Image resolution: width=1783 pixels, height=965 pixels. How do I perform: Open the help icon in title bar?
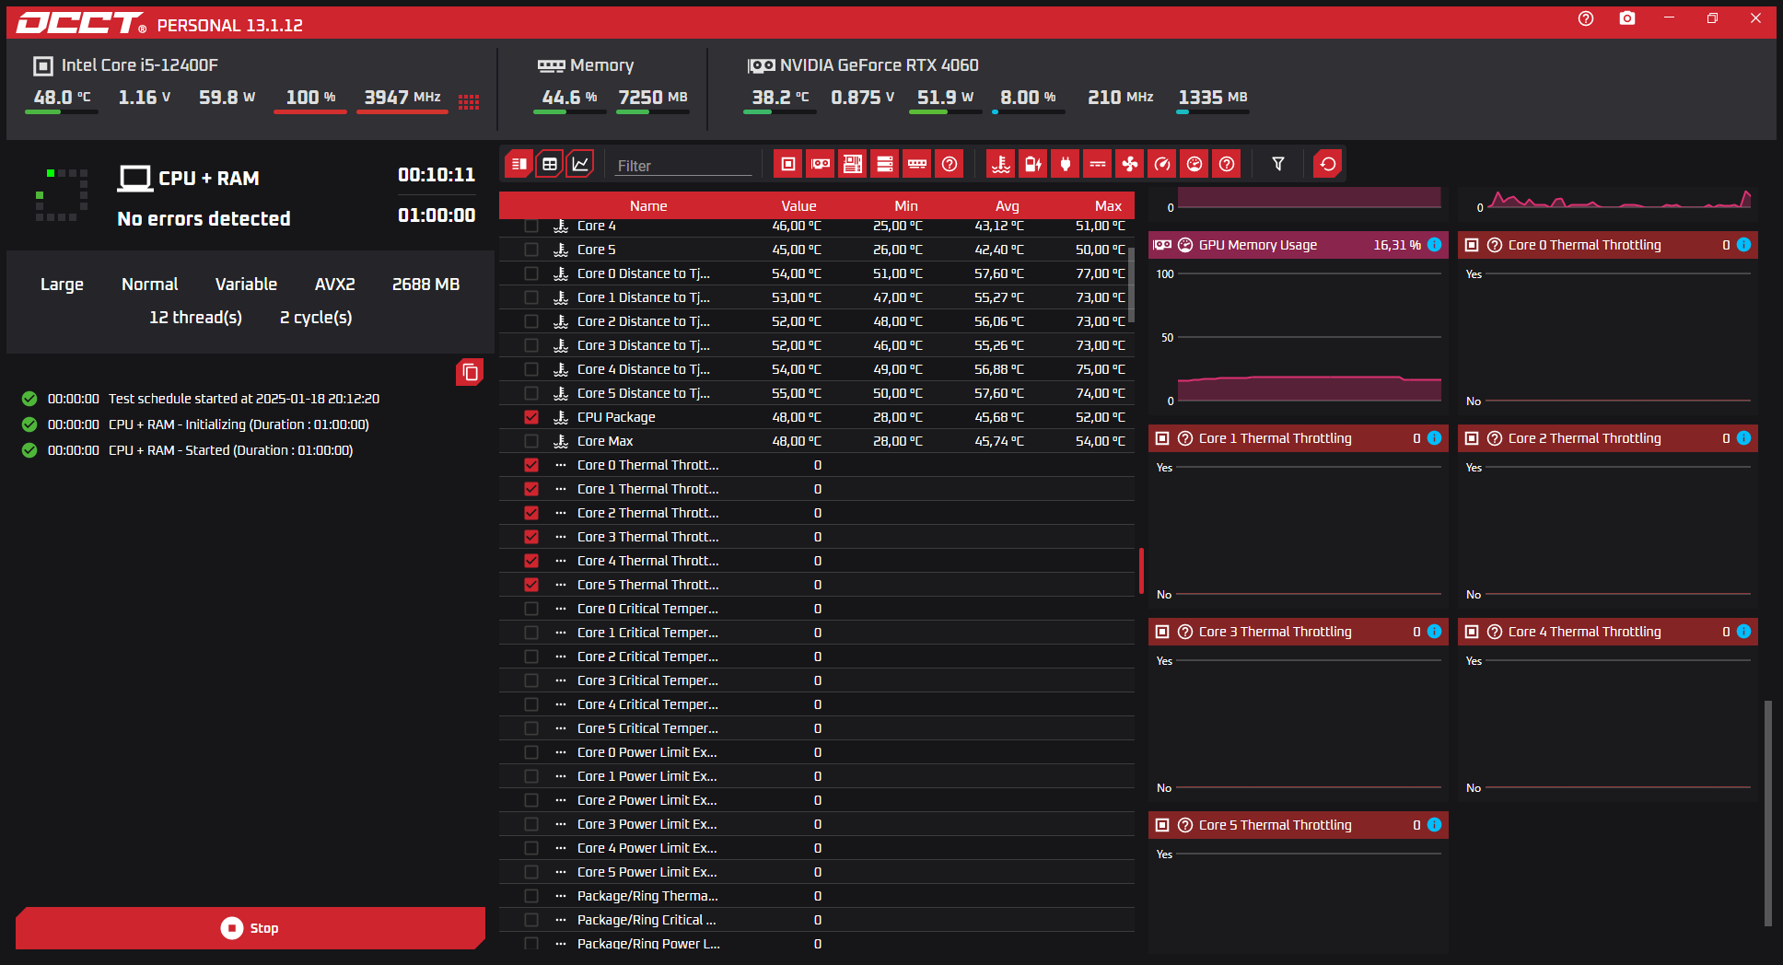pyautogui.click(x=1585, y=18)
